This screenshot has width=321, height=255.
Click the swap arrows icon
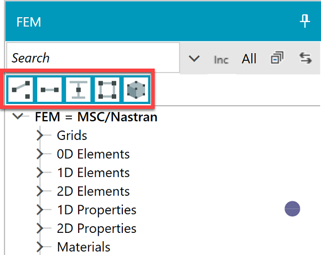point(306,58)
